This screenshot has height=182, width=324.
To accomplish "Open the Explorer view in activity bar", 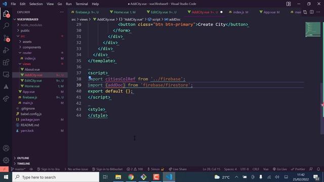I will 6,14.
